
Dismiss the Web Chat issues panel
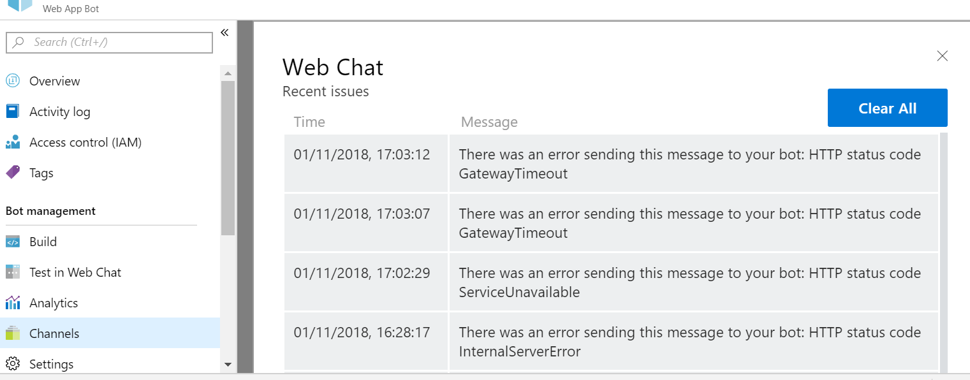(x=942, y=55)
